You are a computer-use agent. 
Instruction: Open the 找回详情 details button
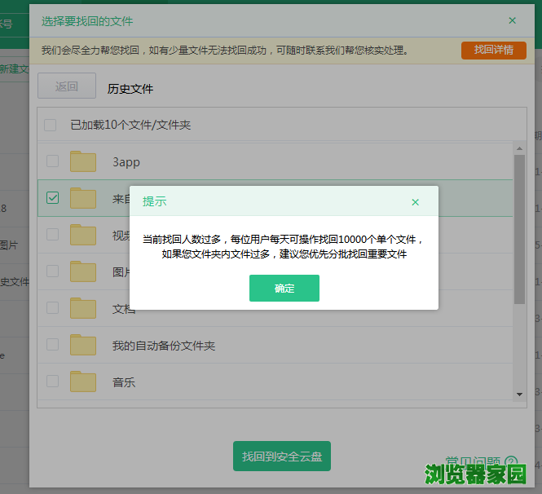pos(493,50)
